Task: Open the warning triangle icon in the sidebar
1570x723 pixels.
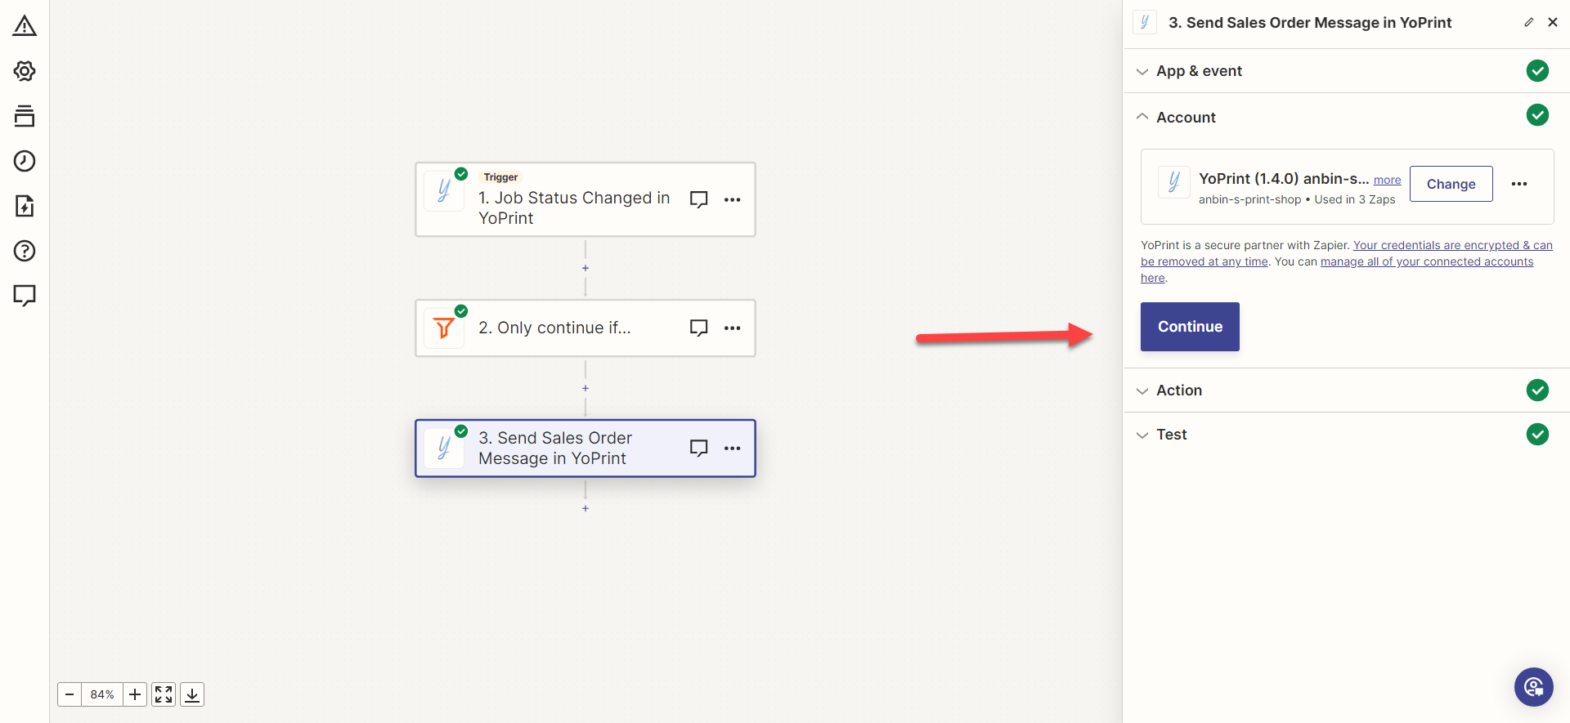Action: click(25, 26)
